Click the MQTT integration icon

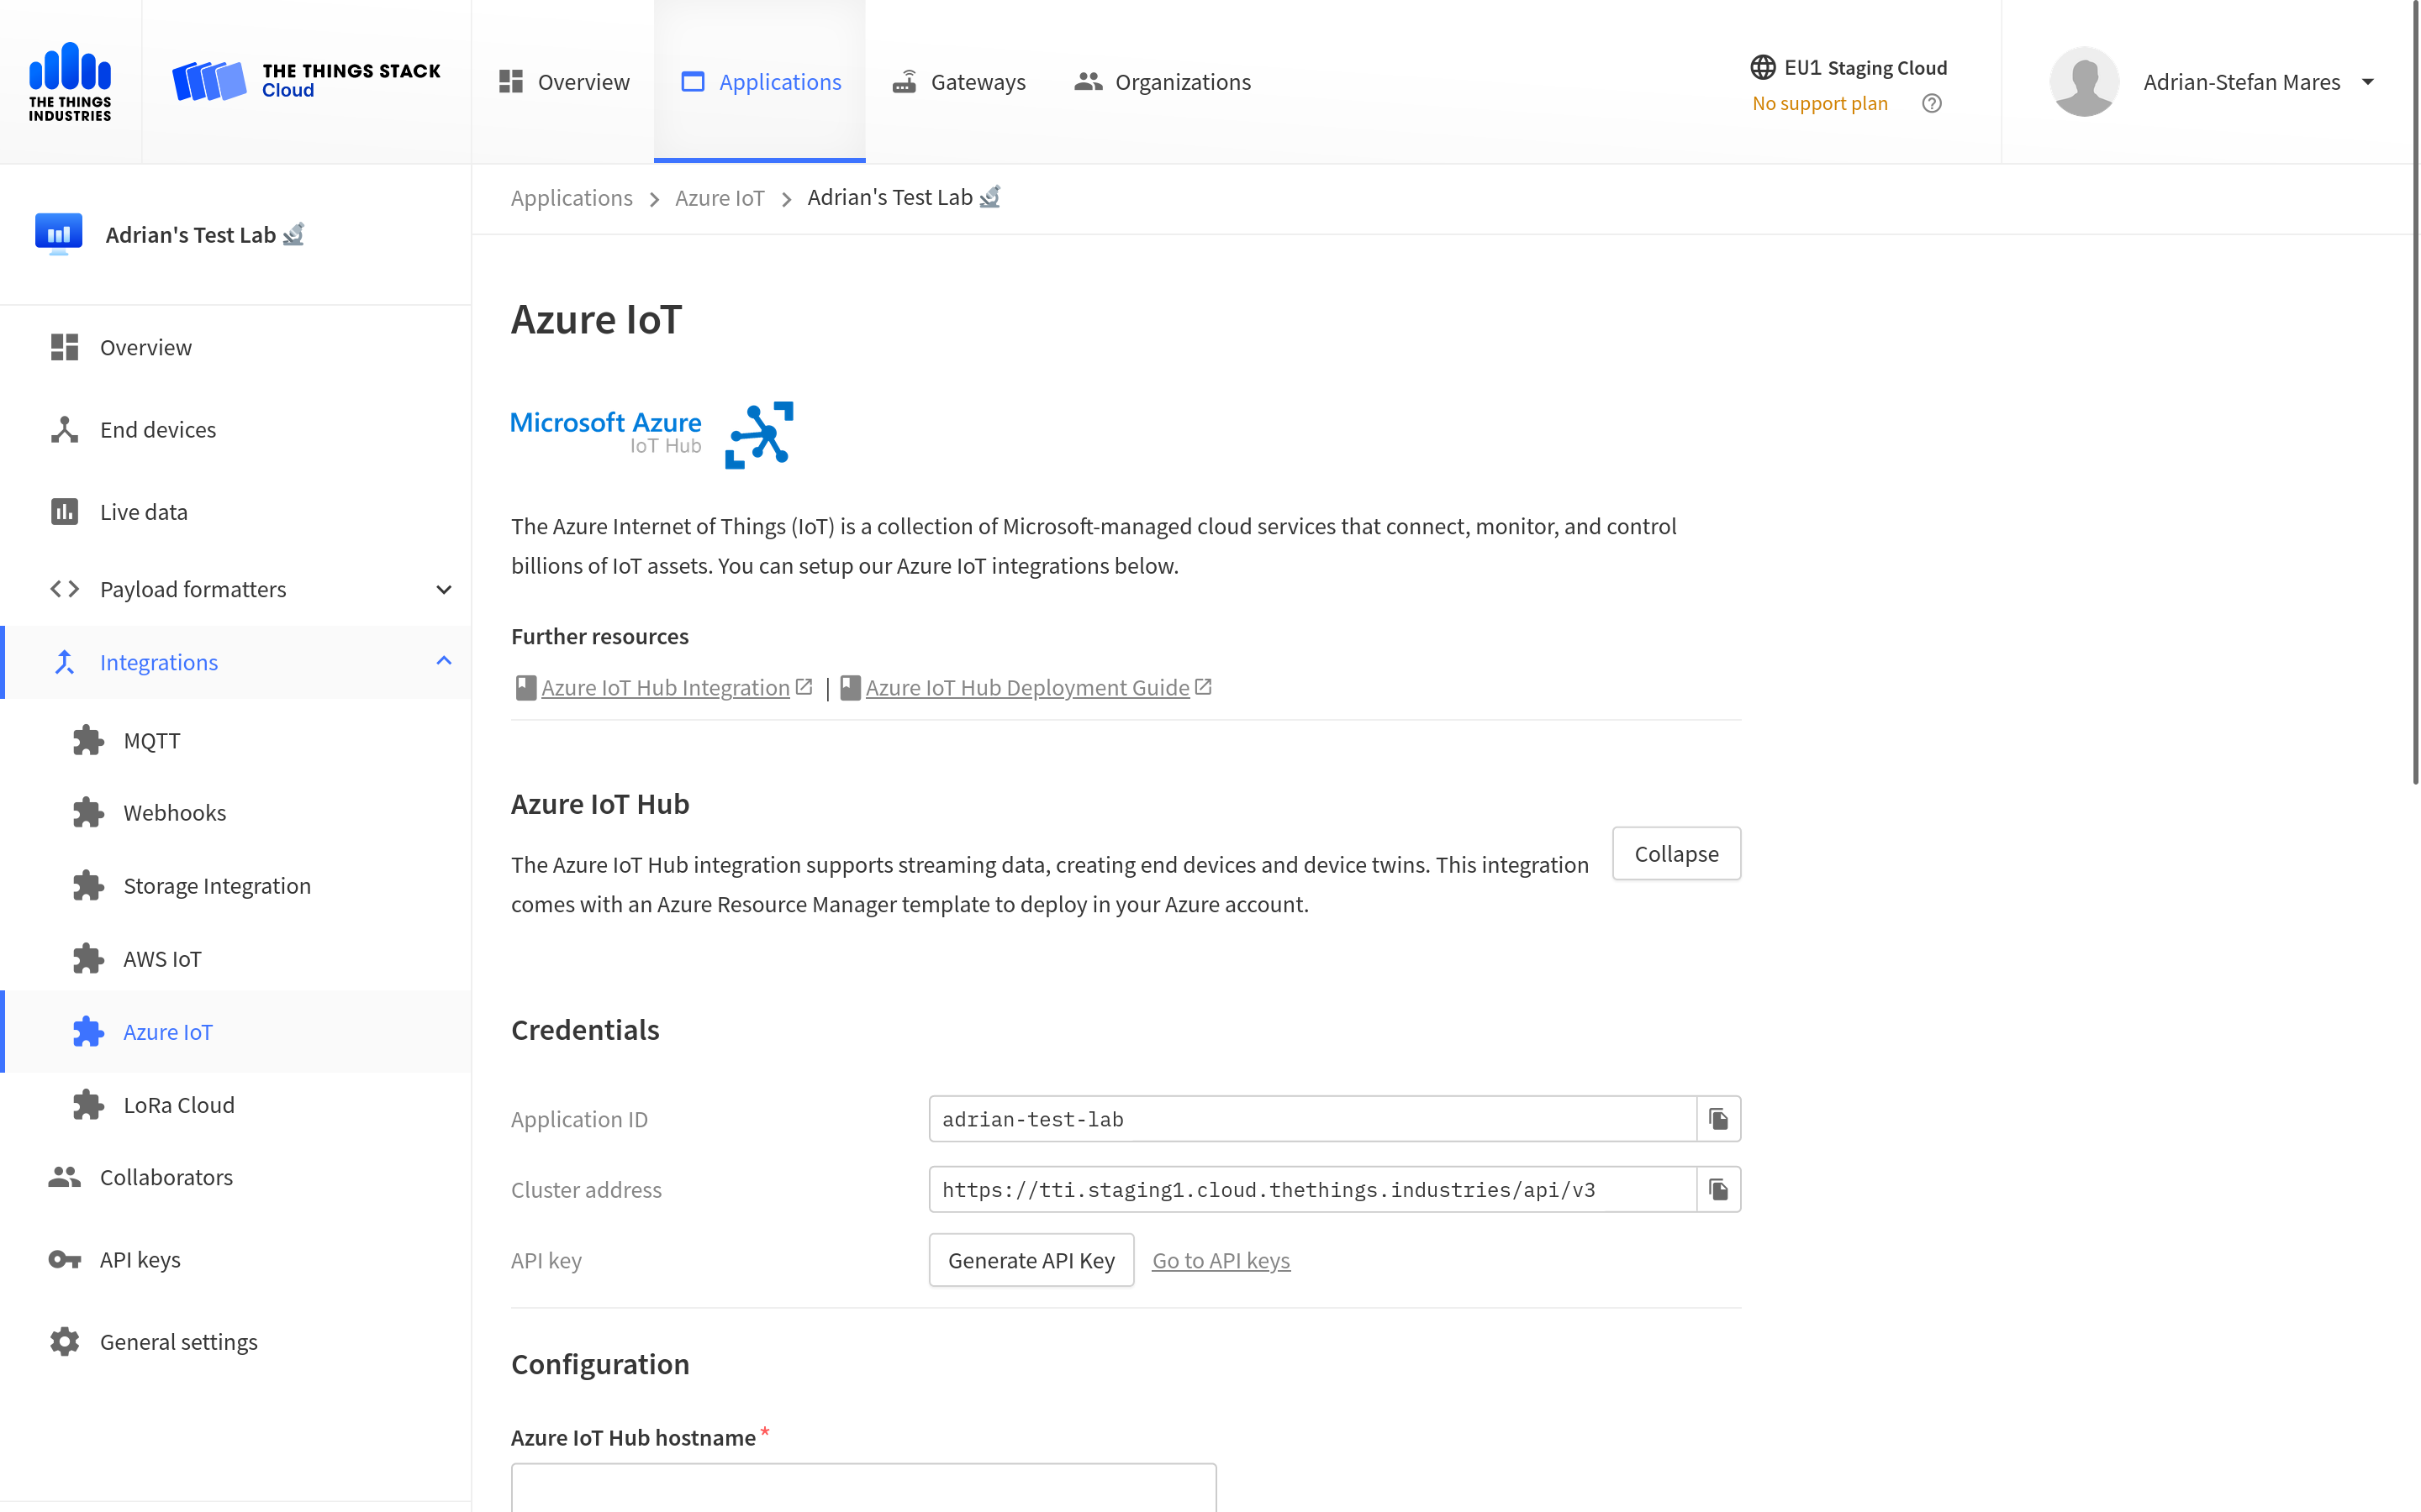[x=87, y=740]
